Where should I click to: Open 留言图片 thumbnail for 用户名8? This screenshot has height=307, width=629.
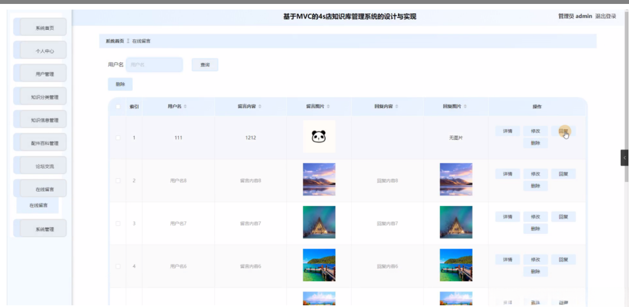319,179
